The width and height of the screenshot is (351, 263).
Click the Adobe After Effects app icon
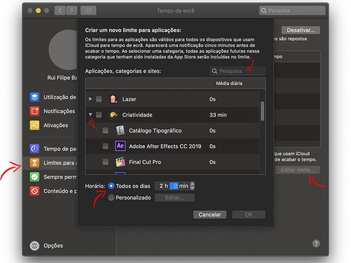pos(120,146)
